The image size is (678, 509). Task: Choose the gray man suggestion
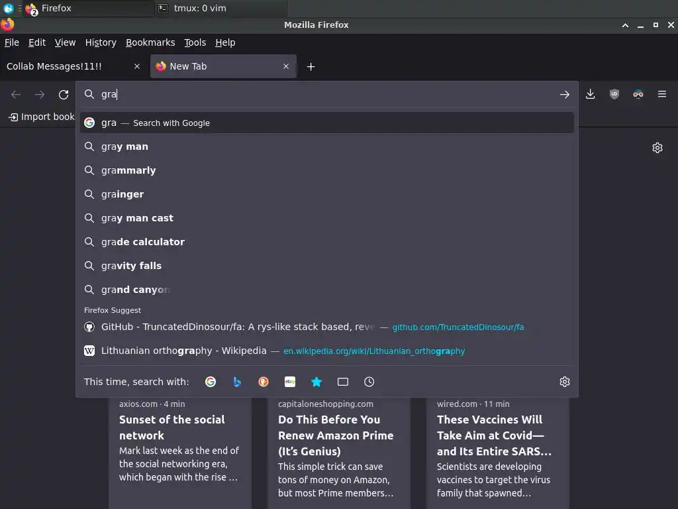point(327,146)
